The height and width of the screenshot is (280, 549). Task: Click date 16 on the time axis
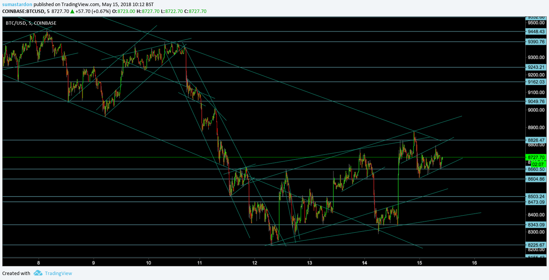point(475,262)
